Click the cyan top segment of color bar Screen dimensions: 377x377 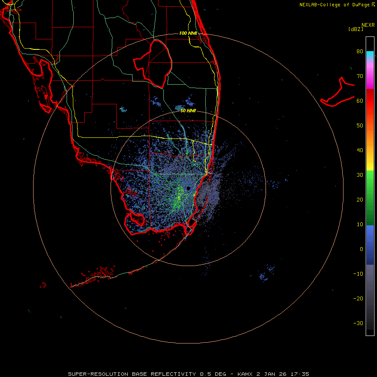370,55
